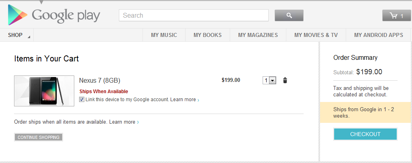
Task: Click the Nexus 7 (8GB) product title
Action: (x=100, y=80)
